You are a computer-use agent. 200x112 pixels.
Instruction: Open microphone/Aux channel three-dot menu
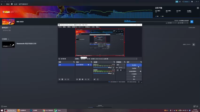113,68
